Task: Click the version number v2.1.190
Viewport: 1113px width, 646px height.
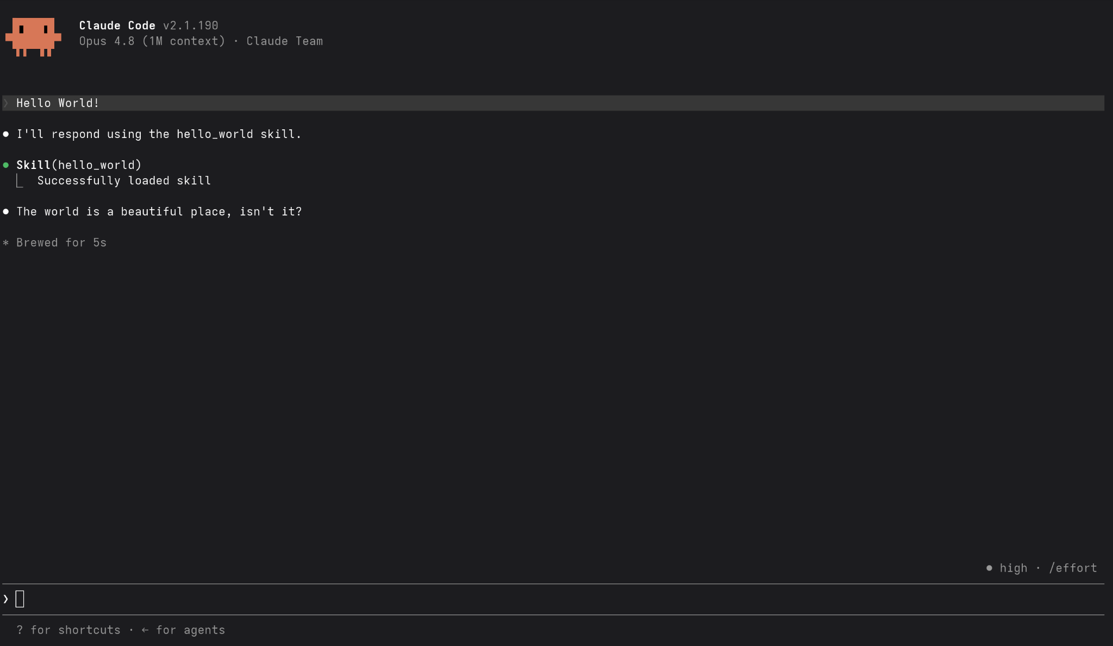Action: coord(191,26)
